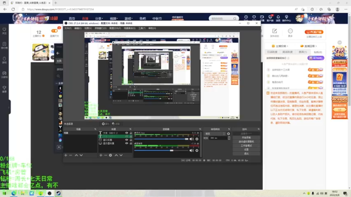This screenshot has height=197, width=351.
Task: Click 开始录制 button in OBS controls
Action: (x=246, y=138)
